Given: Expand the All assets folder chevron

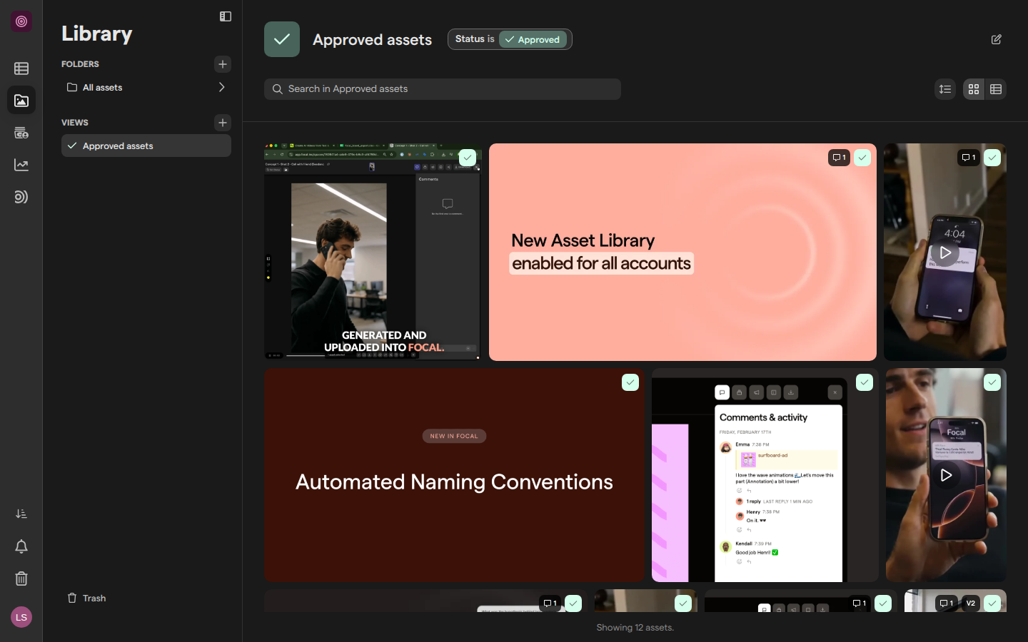Looking at the screenshot, I should (221, 87).
